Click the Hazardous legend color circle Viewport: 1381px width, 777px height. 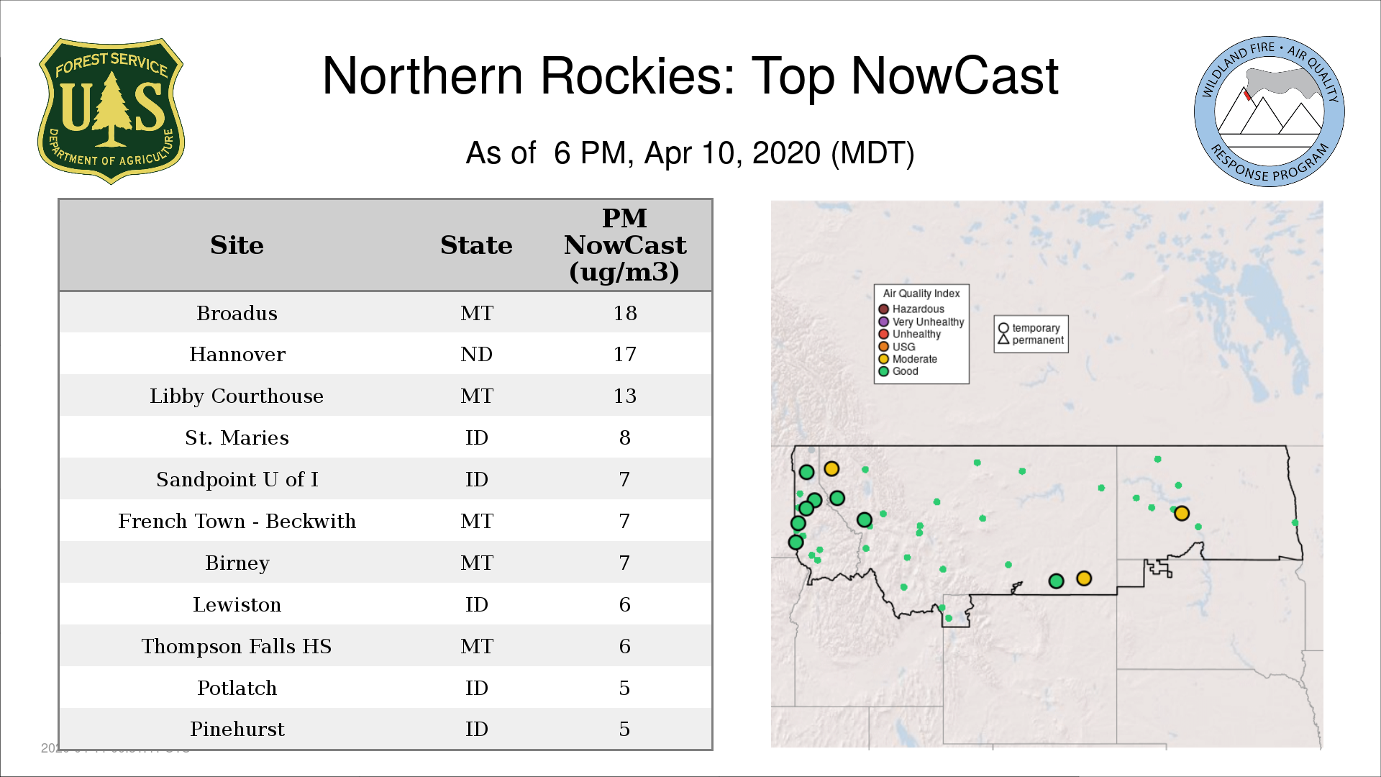[x=883, y=309]
